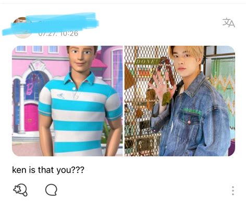Open the right photo of the man in a denim jacket
Image resolution: width=247 pixels, height=210 pixels.
[180, 101]
